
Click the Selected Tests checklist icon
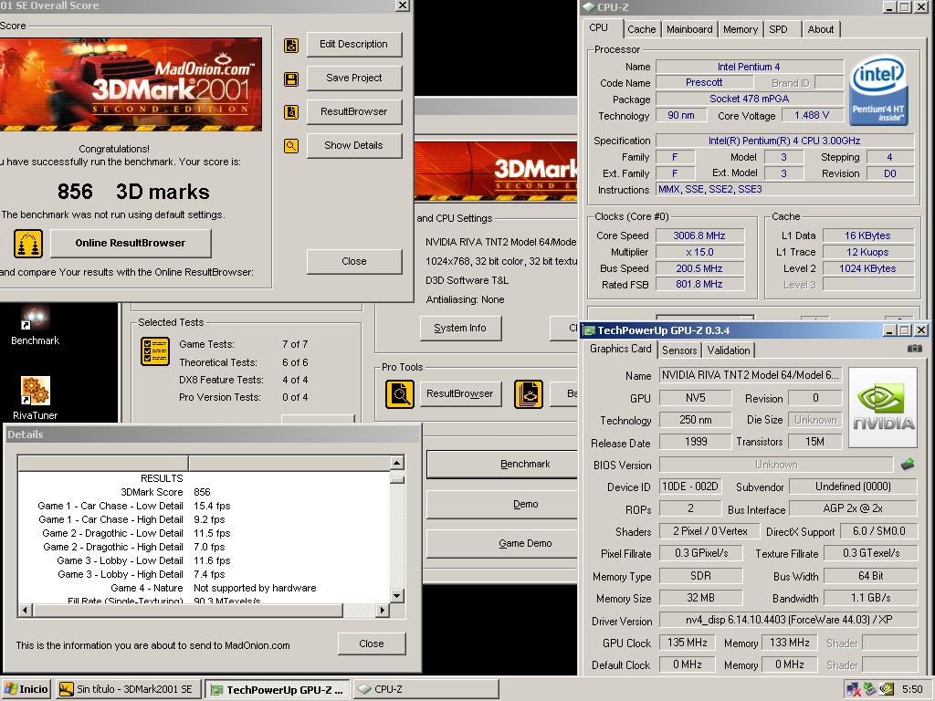click(x=155, y=351)
